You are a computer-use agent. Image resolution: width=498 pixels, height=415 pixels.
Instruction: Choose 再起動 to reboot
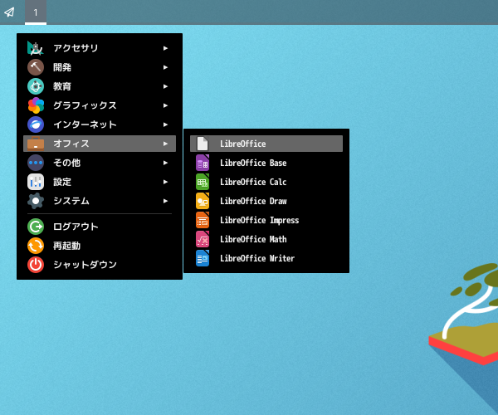pyautogui.click(x=100, y=246)
